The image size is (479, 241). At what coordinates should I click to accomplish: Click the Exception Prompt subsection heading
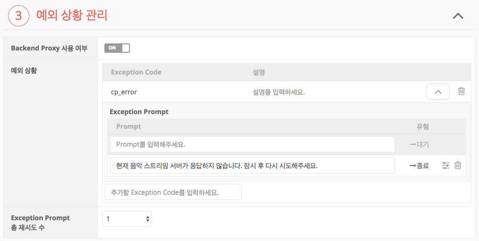[139, 112]
